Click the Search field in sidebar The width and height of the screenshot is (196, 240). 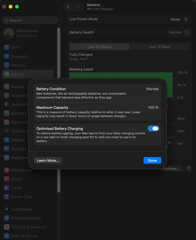tap(30, 20)
